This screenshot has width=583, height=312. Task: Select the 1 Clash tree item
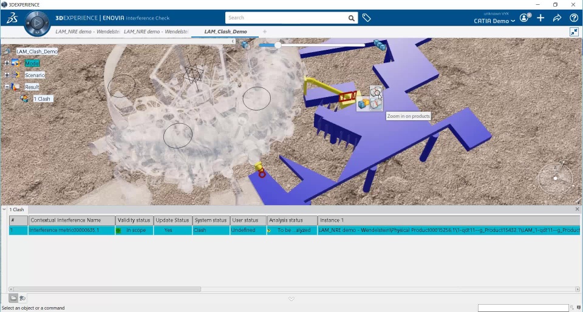point(43,99)
